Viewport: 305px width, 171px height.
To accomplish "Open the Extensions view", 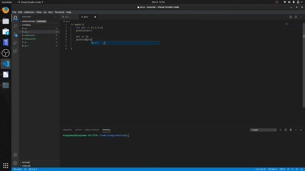I will click(x=15, y=51).
